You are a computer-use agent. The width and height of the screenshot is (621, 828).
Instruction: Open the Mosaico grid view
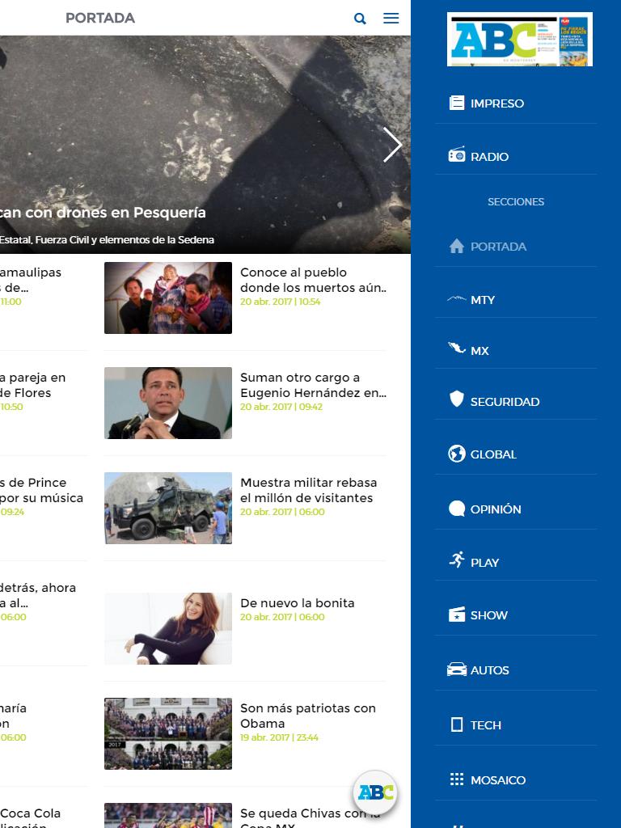coord(497,780)
